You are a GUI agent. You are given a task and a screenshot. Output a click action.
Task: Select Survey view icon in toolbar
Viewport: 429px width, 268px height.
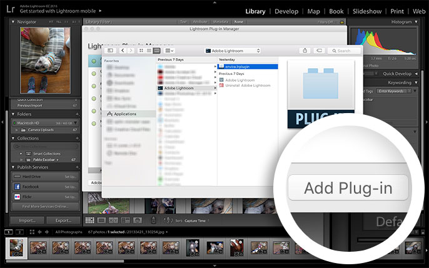(126, 220)
